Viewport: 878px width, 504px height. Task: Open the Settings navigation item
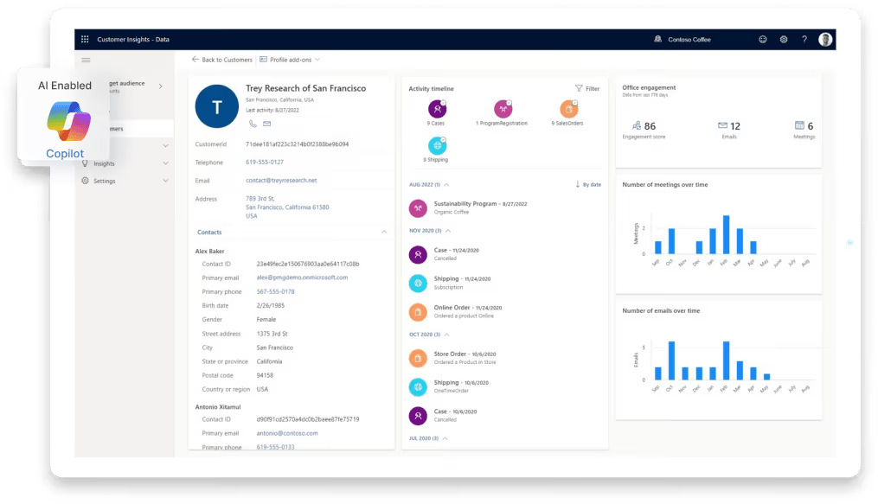pos(105,182)
